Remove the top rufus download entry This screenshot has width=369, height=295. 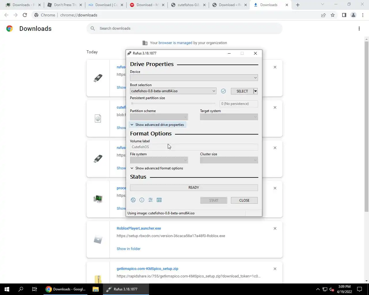[x=275, y=67]
